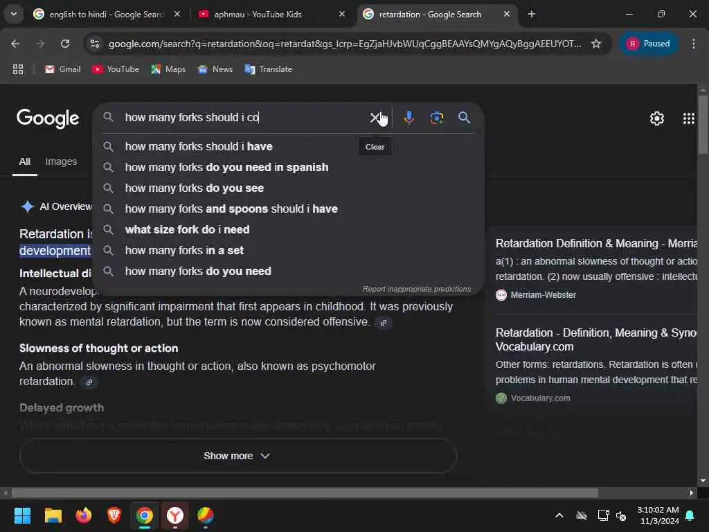Open the clock showing 3:10:02 AM
Image resolution: width=709 pixels, height=532 pixels.
click(658, 515)
